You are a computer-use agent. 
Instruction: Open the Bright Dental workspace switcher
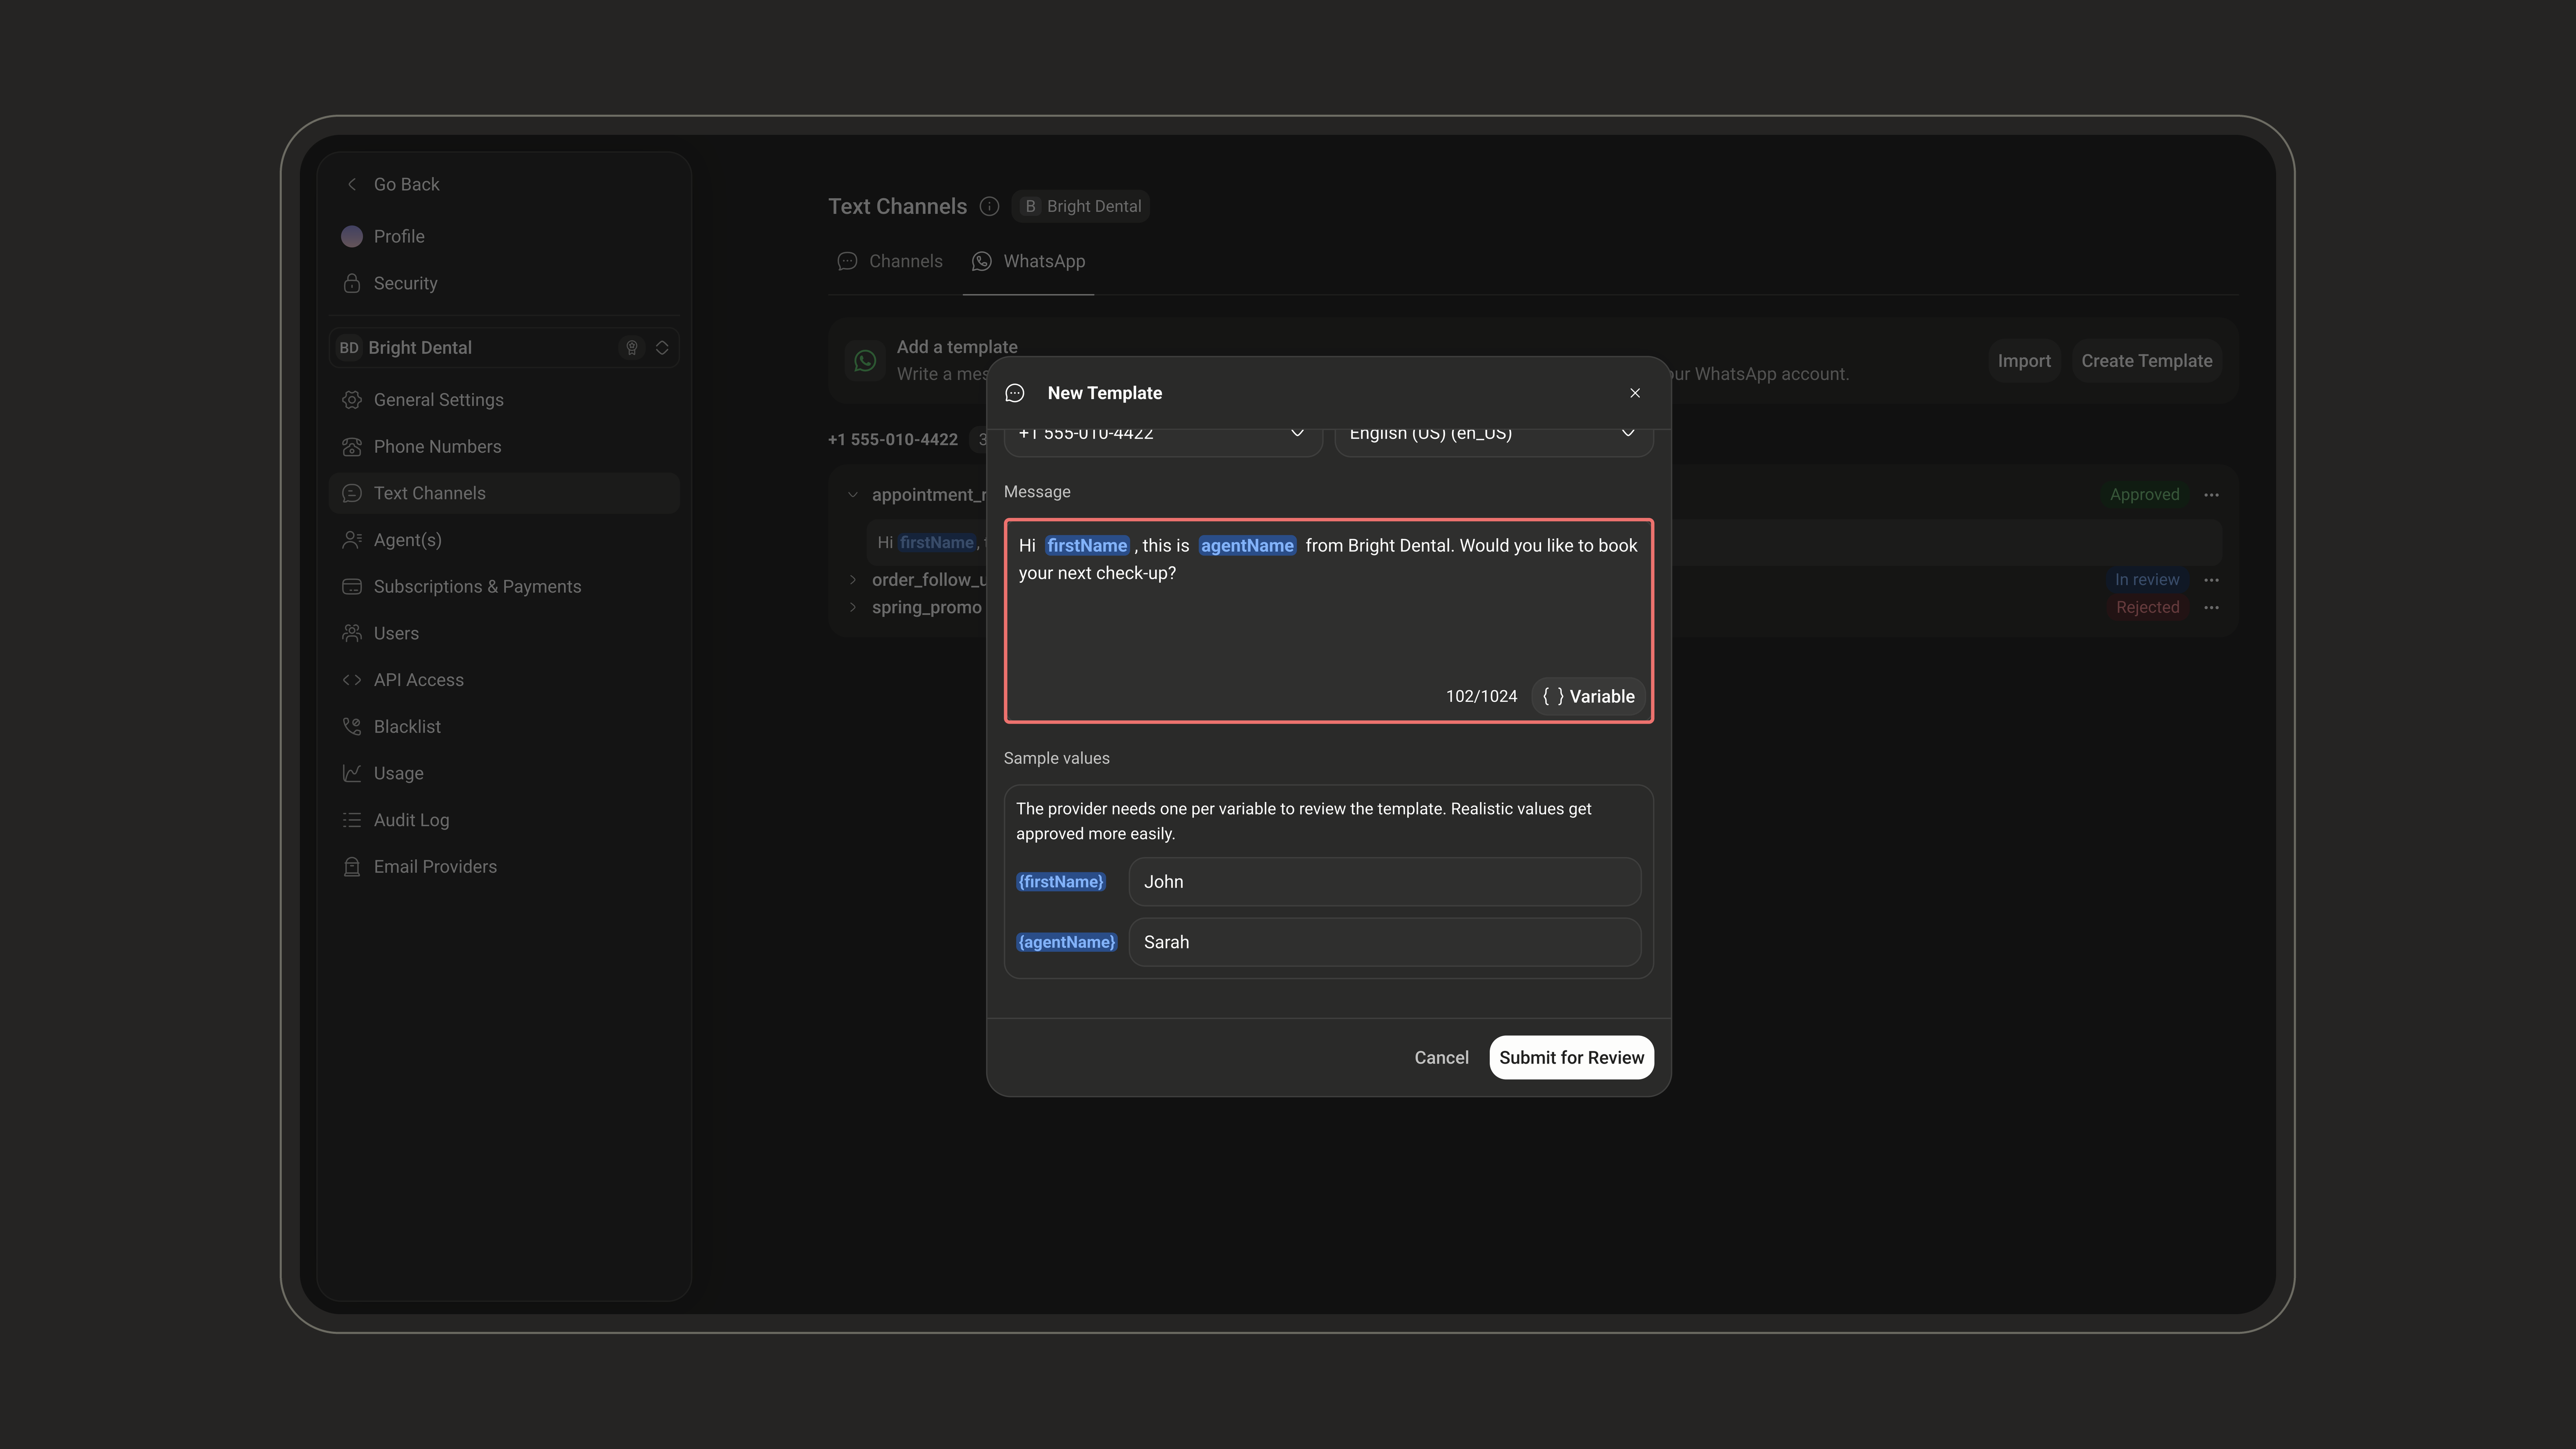click(x=504, y=348)
